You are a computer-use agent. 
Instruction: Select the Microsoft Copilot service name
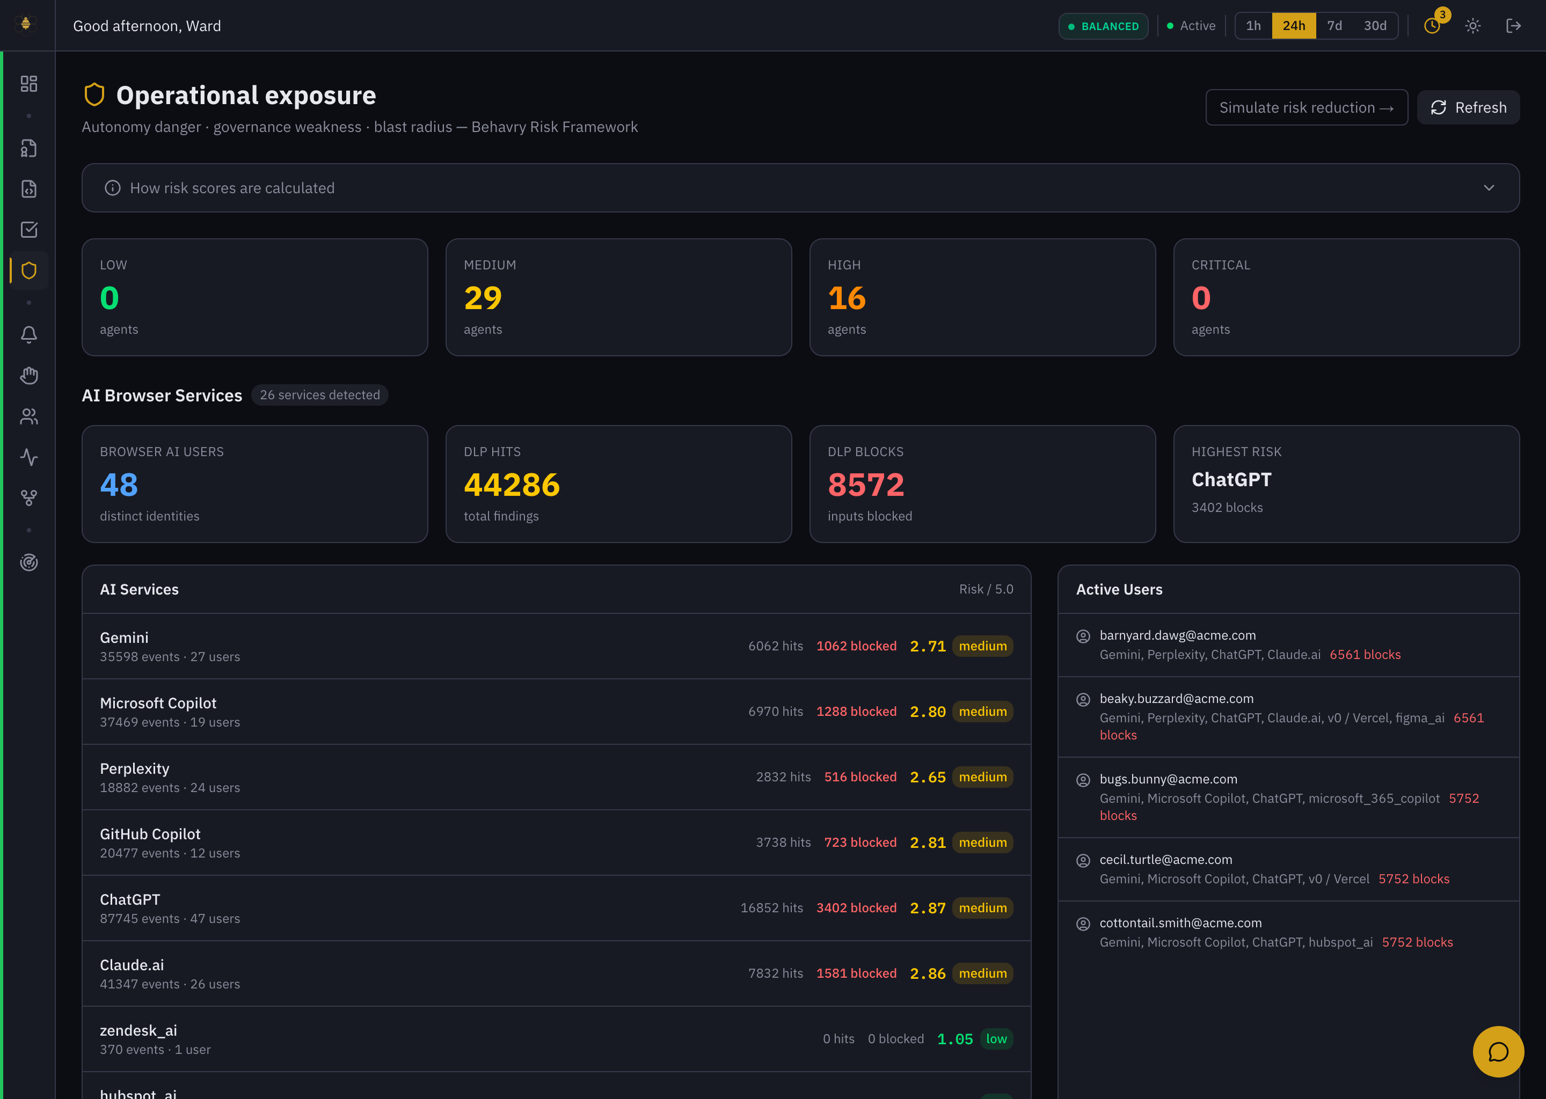(x=158, y=703)
